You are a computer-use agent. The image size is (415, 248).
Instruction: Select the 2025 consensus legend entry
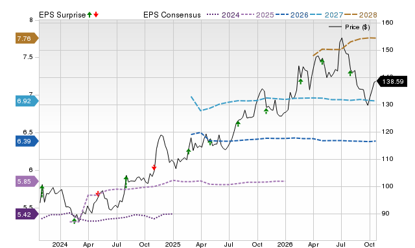coord(257,15)
